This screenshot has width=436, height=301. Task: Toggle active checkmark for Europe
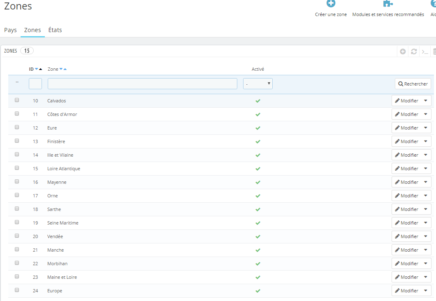(258, 291)
